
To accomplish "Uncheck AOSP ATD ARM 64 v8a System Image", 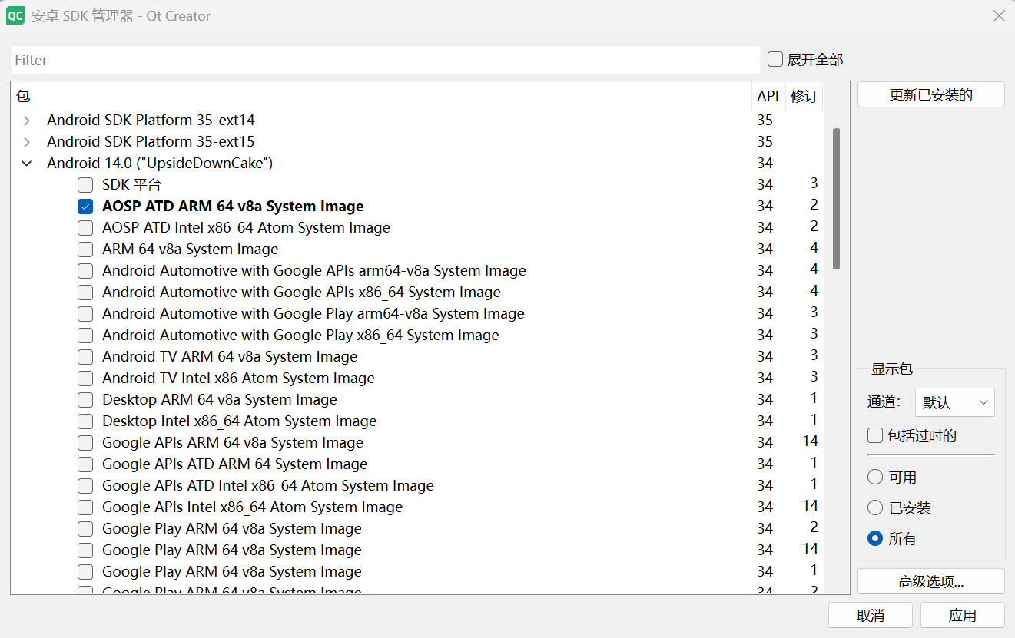I will 85,206.
